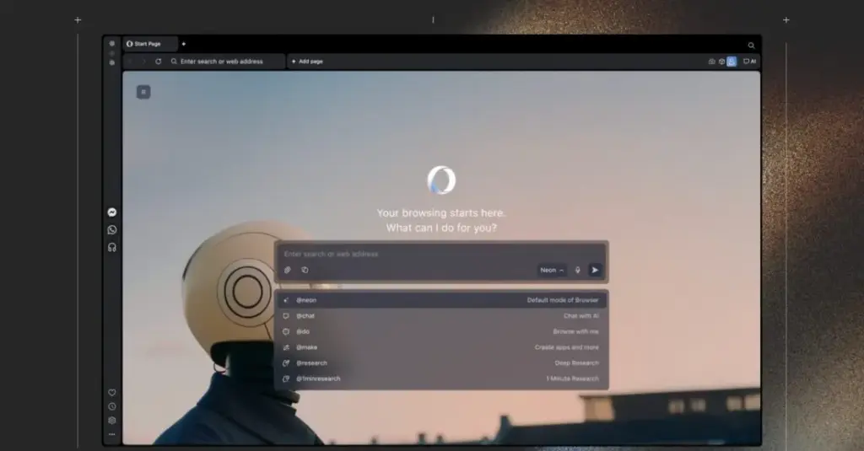Expand the sidebar three-dots menu
Screen dimensions: 864x451
pos(112,434)
